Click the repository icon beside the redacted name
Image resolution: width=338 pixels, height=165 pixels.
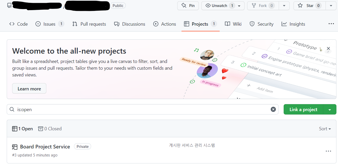click(9, 5)
